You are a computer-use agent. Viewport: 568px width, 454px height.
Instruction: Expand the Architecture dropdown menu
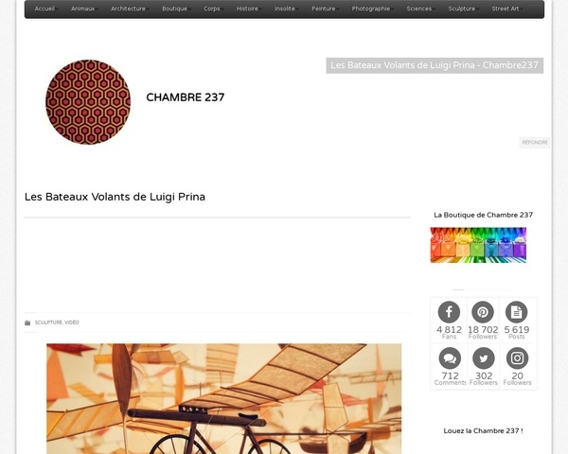pyautogui.click(x=128, y=9)
